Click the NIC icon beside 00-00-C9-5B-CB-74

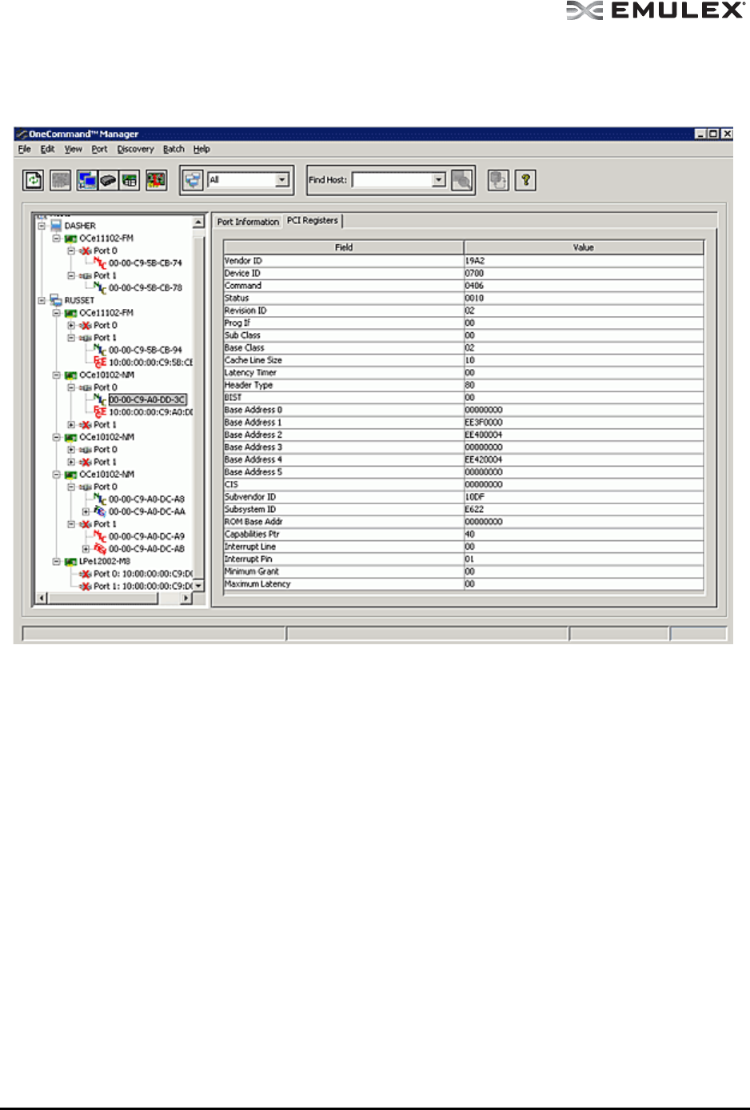pyautogui.click(x=100, y=262)
